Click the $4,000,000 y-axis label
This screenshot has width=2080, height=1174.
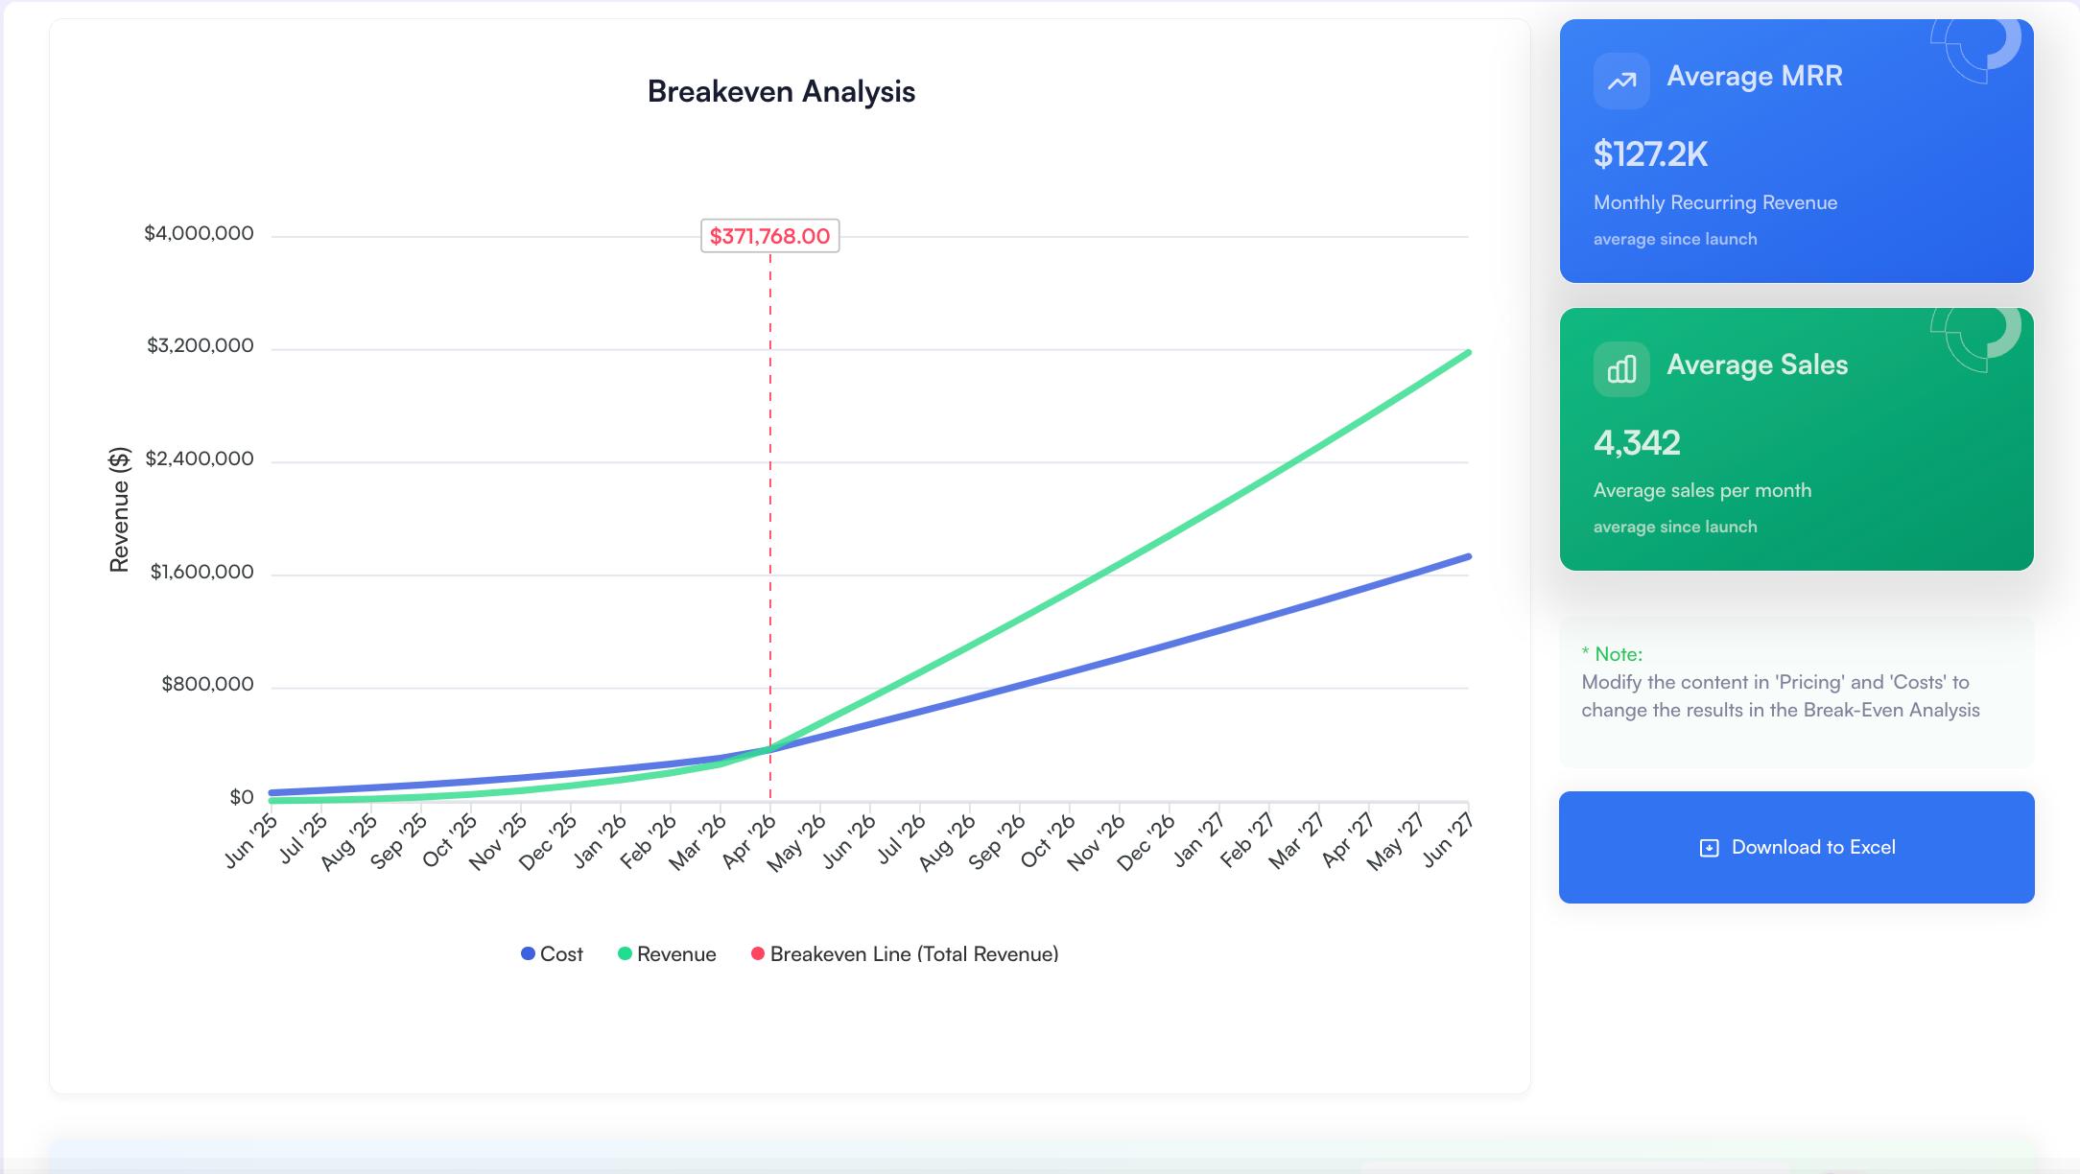coord(199,234)
